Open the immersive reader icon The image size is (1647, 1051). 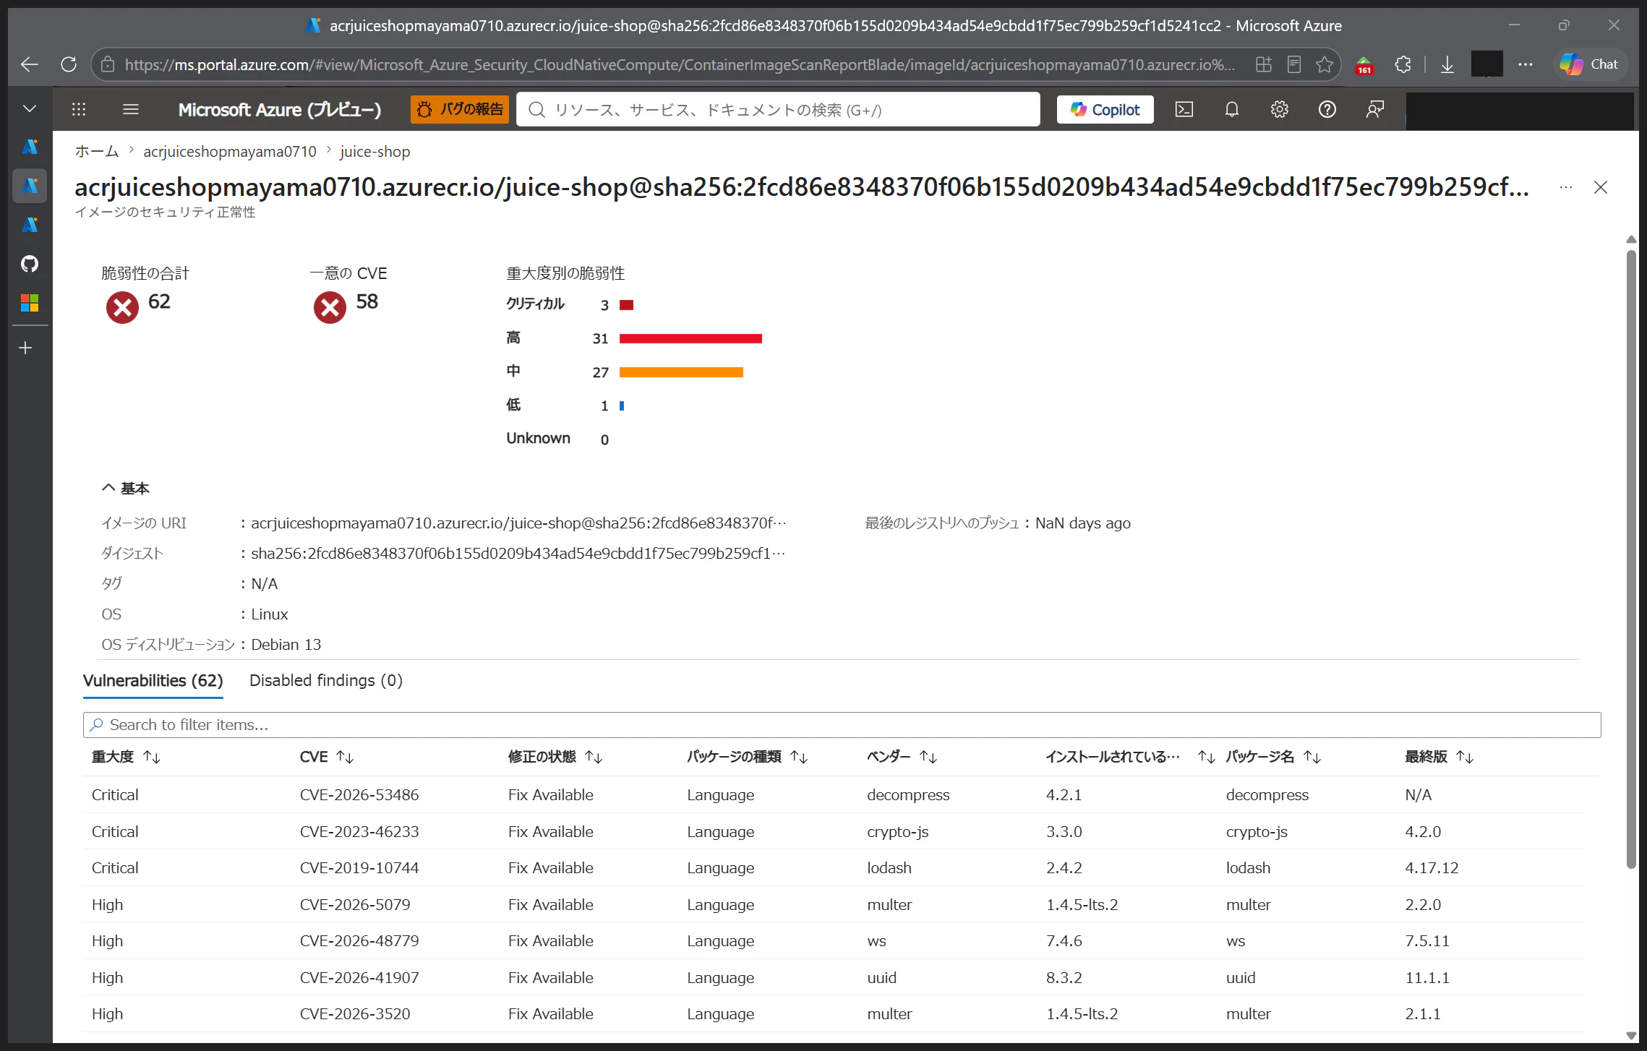1294,64
